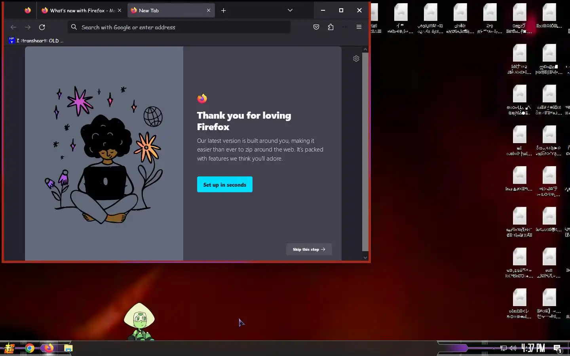Screen dimensions: 570x356
Task: Open File Explorer from the taskbar
Action: [x=68, y=348]
